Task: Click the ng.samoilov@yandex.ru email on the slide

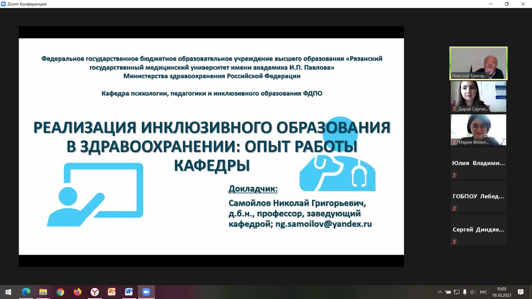Action: tap(324, 224)
